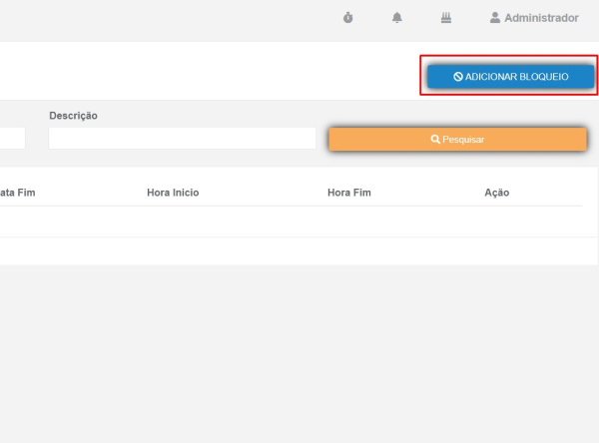The height and width of the screenshot is (443, 599).
Task: Sort by the Hora Inicio column header
Action: pyautogui.click(x=173, y=193)
